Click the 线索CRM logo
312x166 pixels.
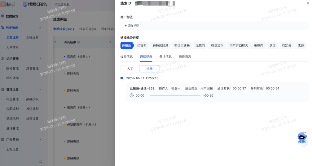click(35, 4)
